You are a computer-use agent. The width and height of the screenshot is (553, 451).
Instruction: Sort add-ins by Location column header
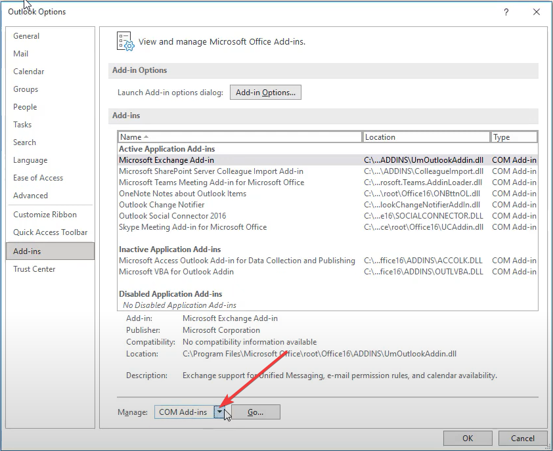426,137
